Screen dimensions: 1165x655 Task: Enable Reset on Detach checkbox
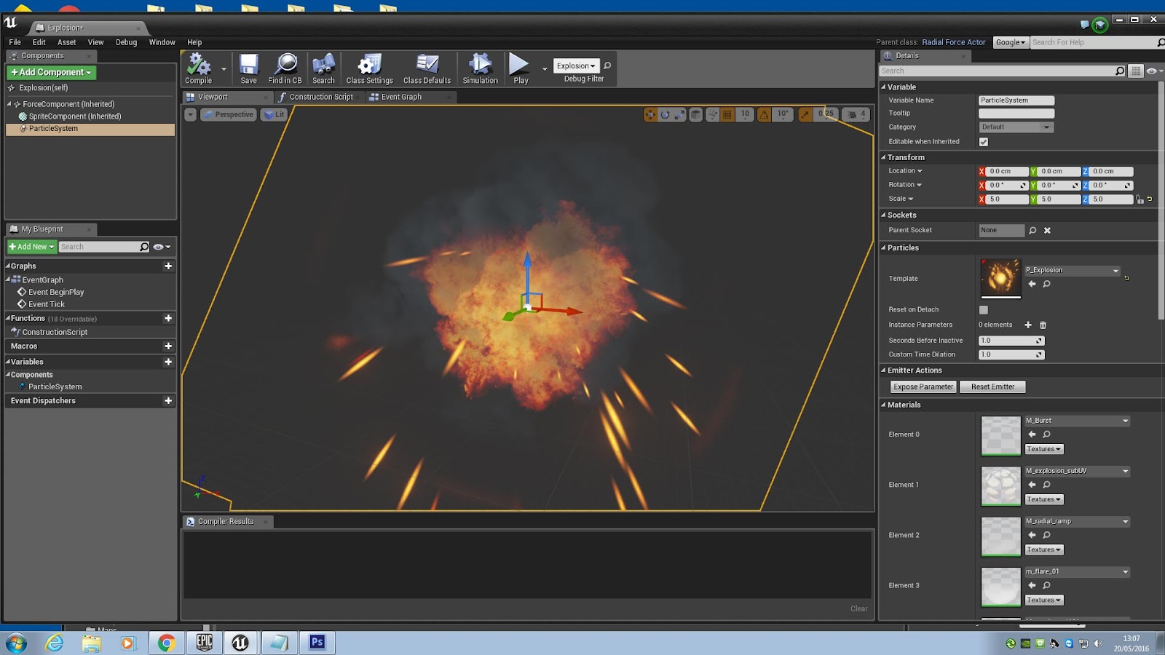tap(984, 310)
